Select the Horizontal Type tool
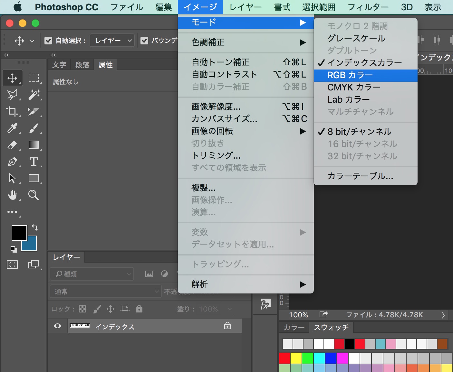 coord(34,162)
